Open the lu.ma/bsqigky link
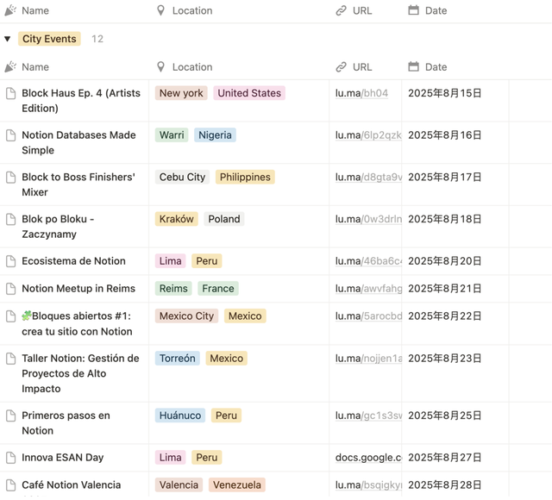 tap(368, 485)
